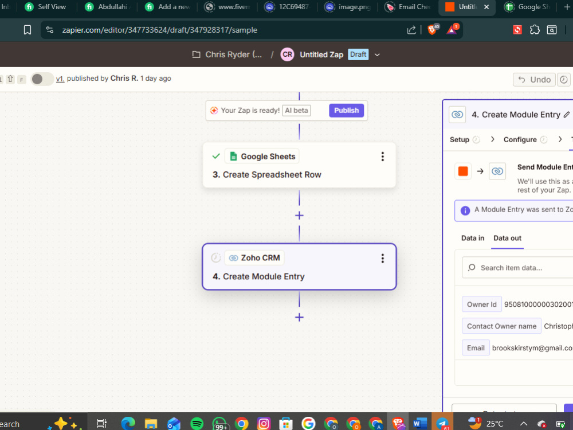Screen dimensions: 573x430
Task: Switch to the Setup tab
Action: click(460, 140)
